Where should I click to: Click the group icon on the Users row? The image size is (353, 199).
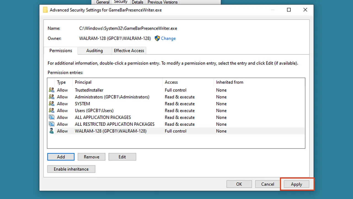point(52,111)
